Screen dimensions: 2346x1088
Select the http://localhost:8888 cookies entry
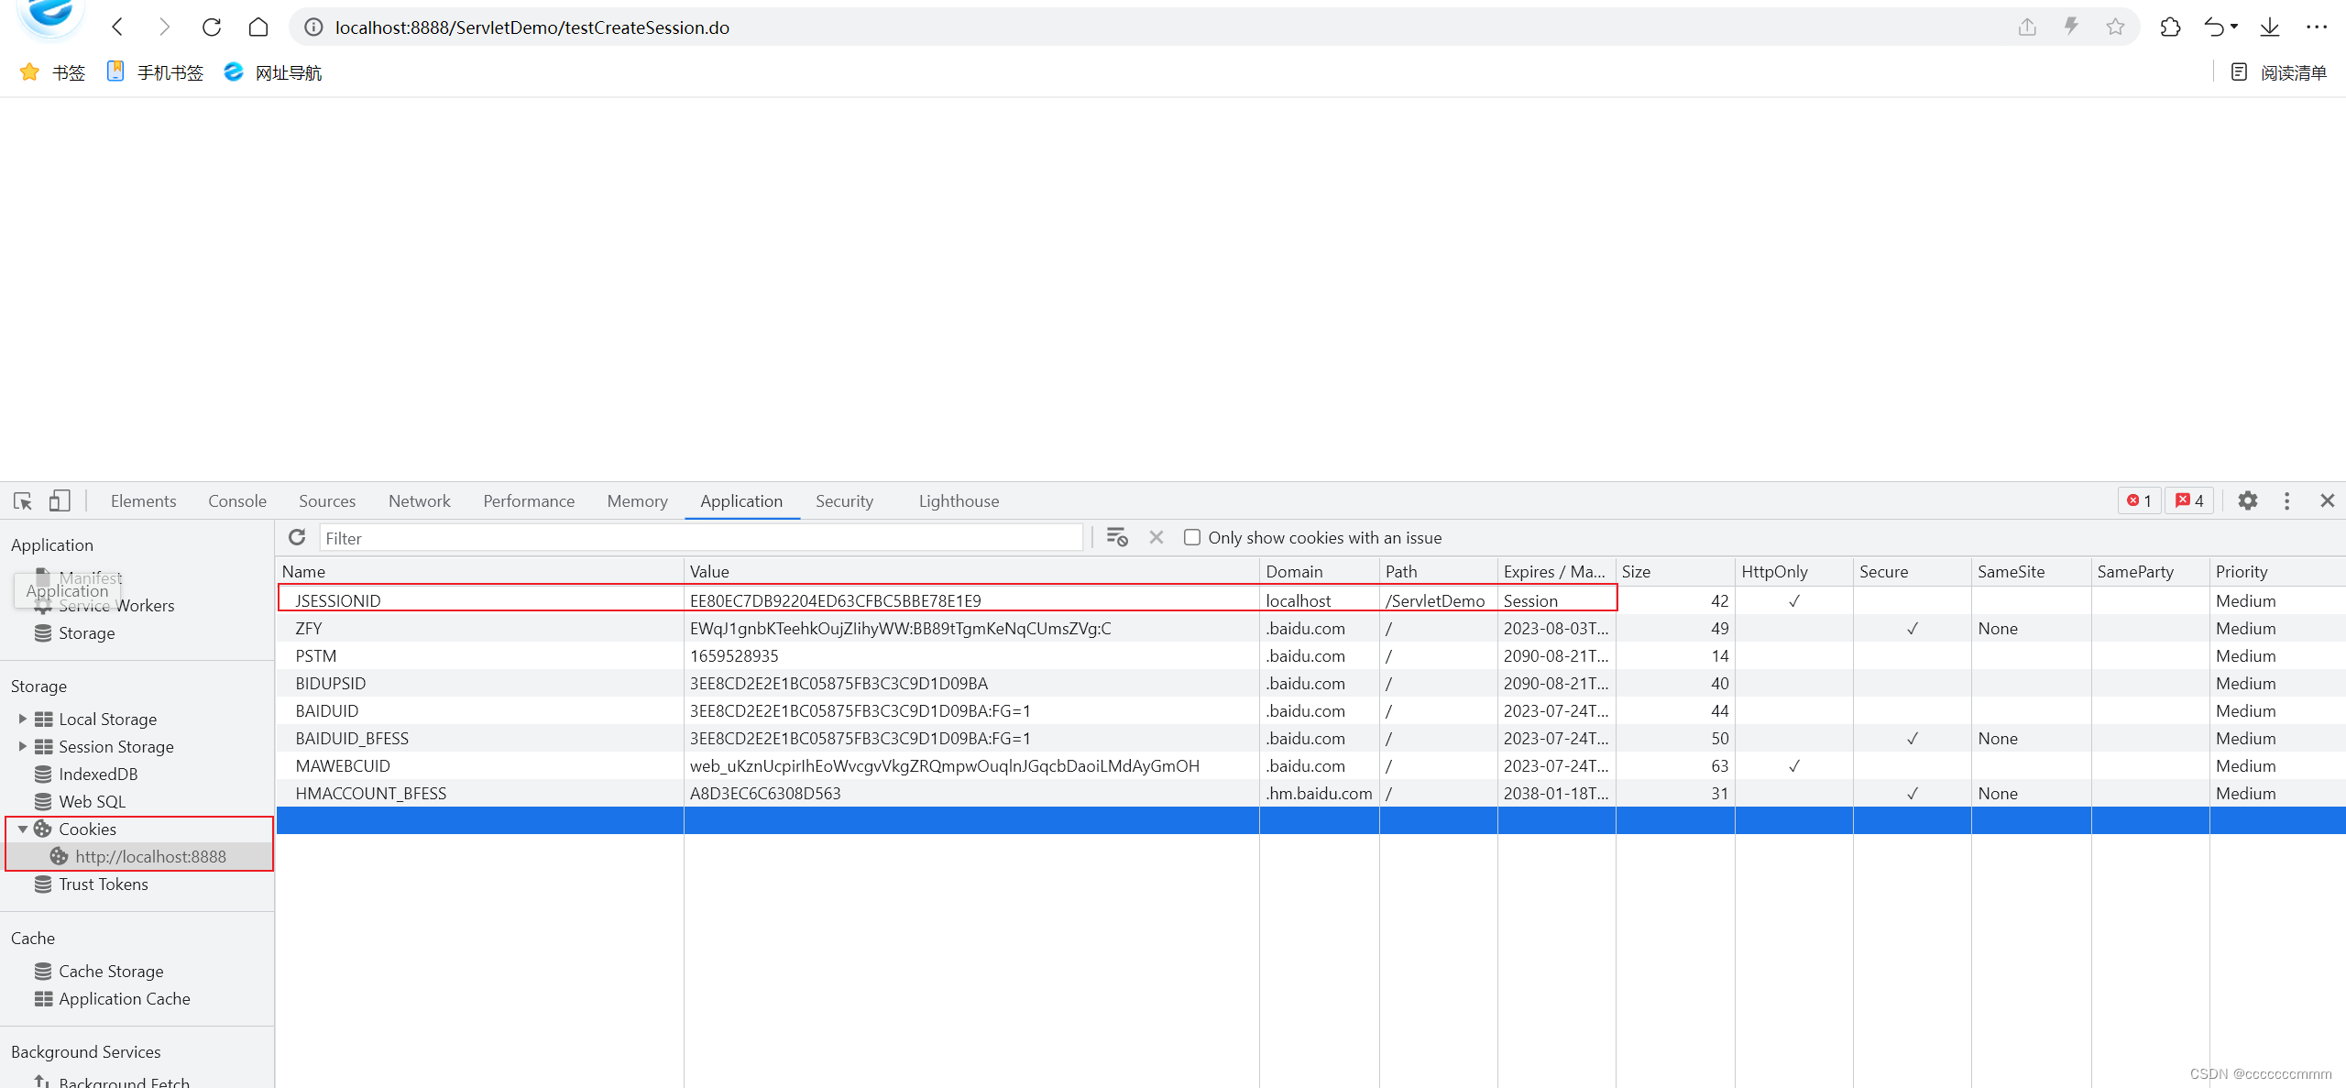click(x=150, y=856)
